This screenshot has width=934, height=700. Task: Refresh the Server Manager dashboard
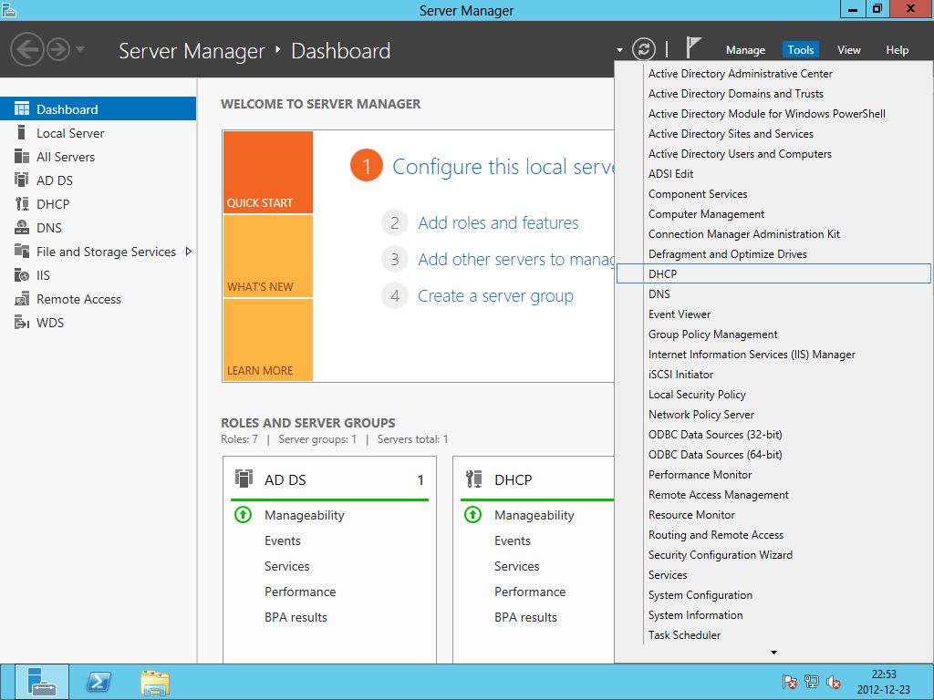[643, 49]
